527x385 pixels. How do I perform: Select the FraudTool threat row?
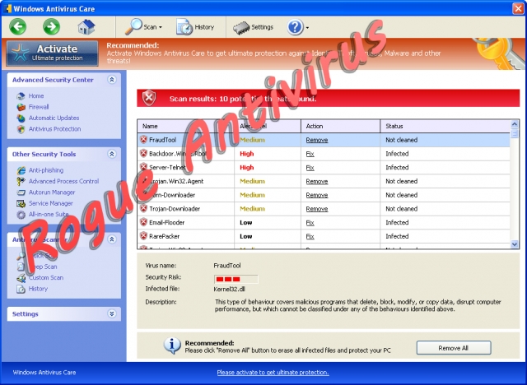[324, 140]
